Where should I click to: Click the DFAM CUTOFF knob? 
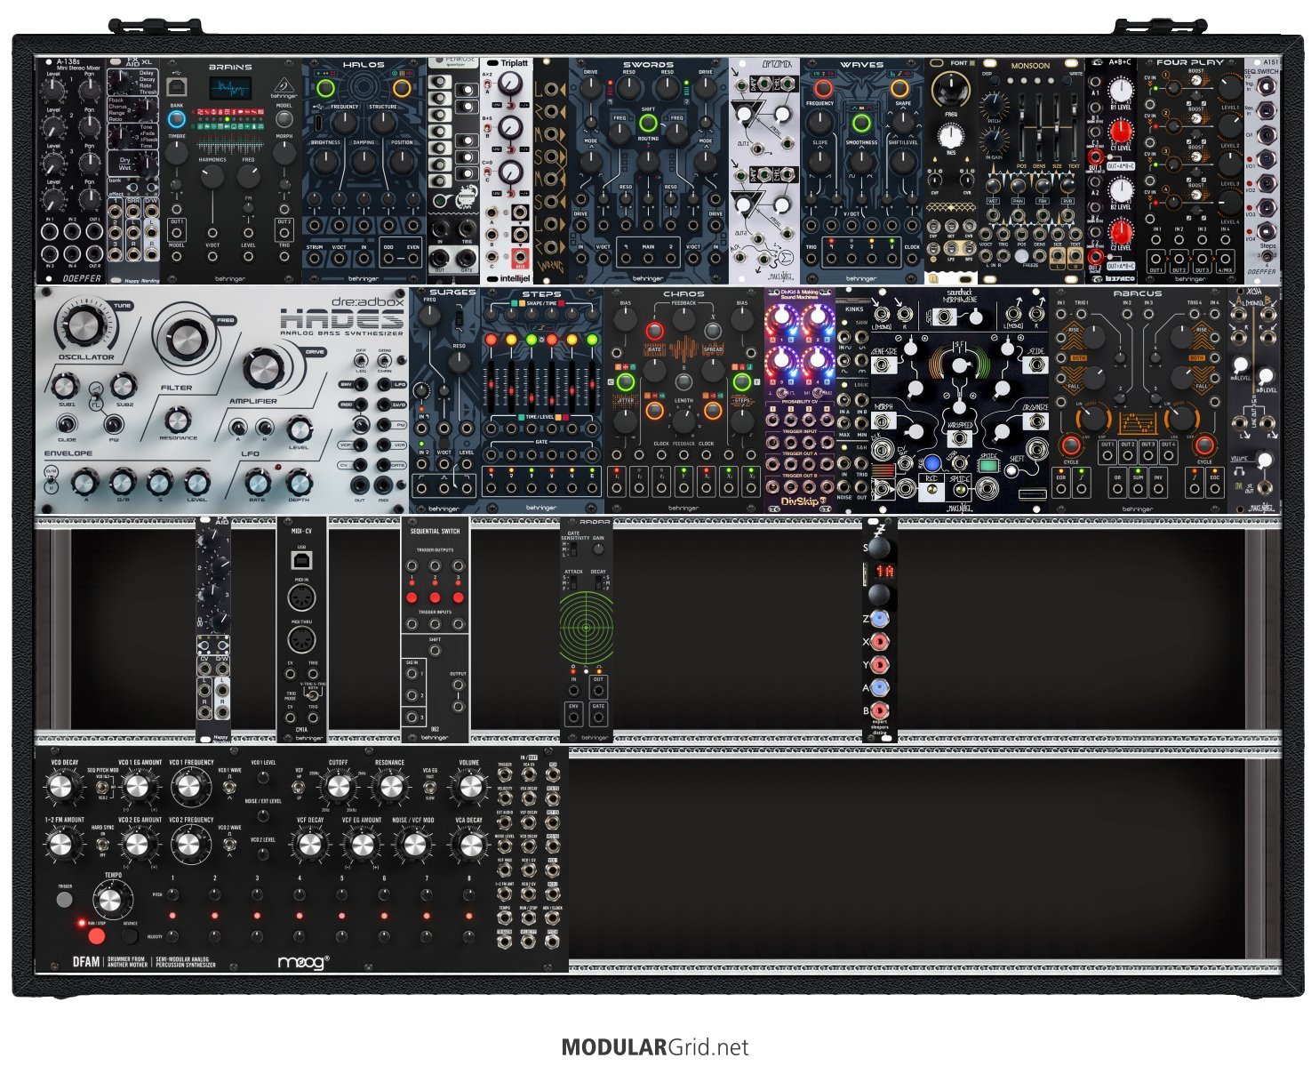click(x=338, y=787)
